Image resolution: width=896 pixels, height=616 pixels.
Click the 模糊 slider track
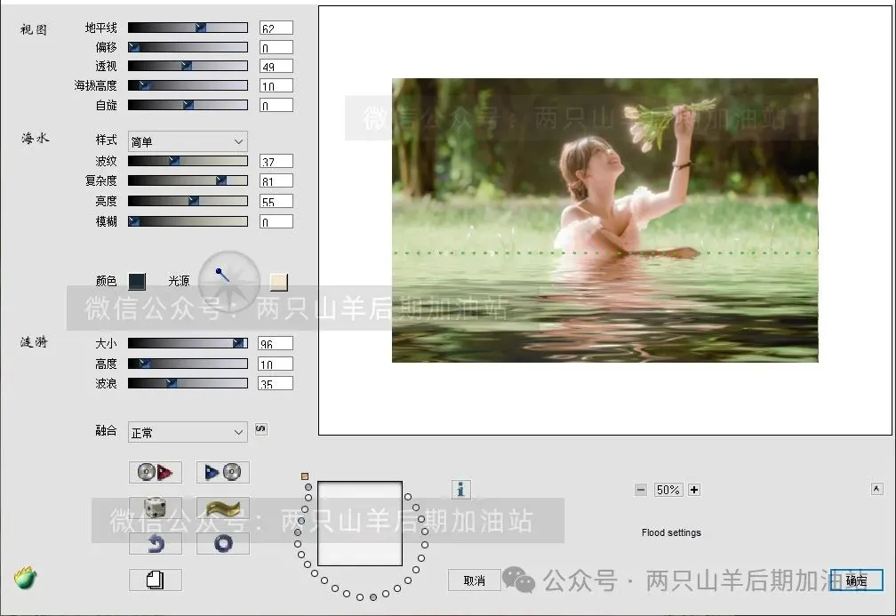click(x=188, y=221)
